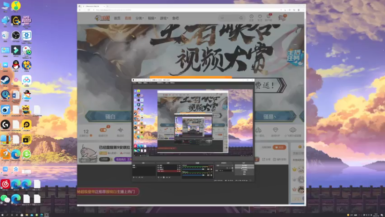Screen dimensions: 385x217
Task: Click the 主播任务 badge on banner
Action: point(294,57)
